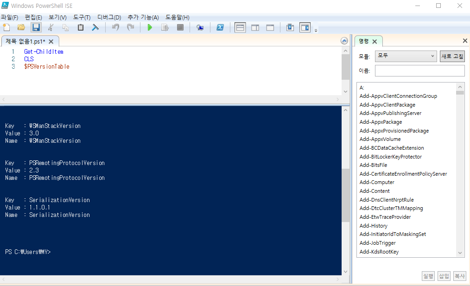The image size is (470, 286).
Task: Select Add-BitsFile command
Action: coord(373,165)
